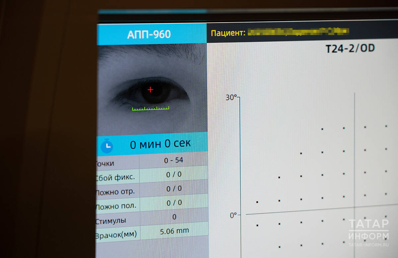Click the Пациент label
The image size is (398, 258).
(x=228, y=33)
